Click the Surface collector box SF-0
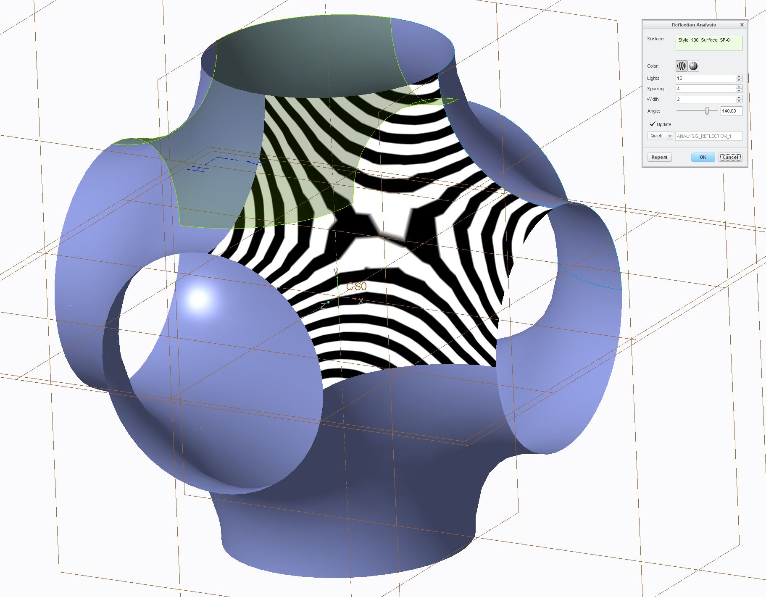This screenshot has height=597, width=766. (709, 43)
